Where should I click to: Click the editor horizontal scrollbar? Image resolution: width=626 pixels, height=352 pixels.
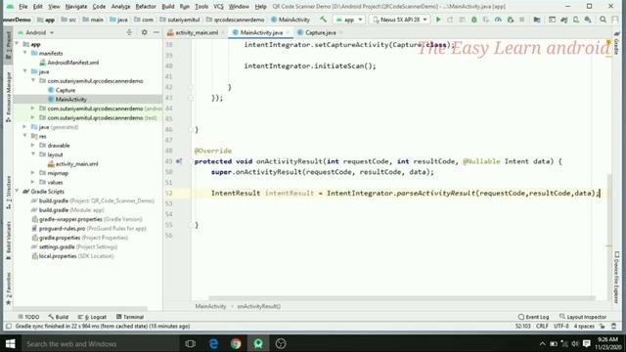pos(401,297)
